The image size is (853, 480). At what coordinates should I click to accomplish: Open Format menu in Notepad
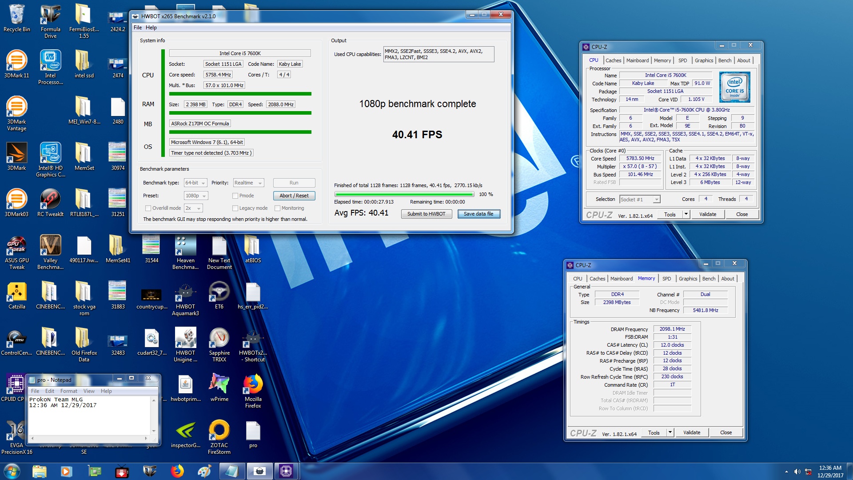(68, 391)
